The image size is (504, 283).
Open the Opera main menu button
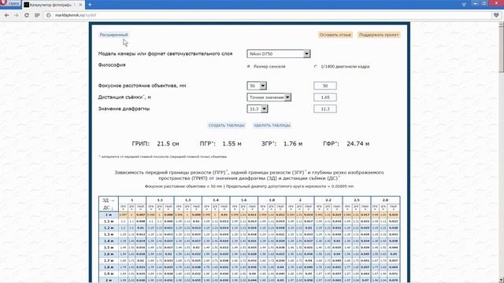tap(10, 3)
